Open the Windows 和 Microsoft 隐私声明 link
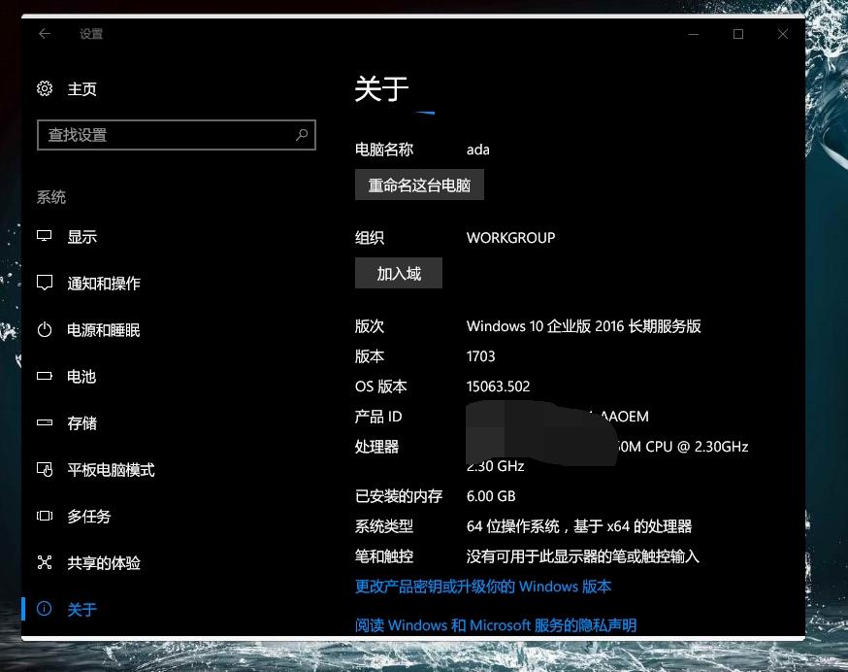The width and height of the screenshot is (848, 672). (496, 625)
